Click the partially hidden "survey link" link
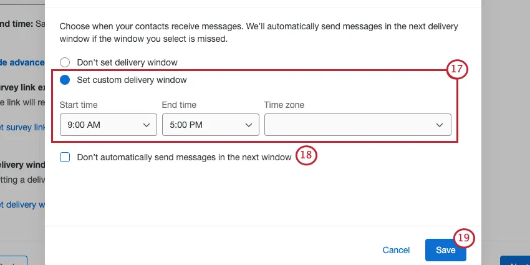This screenshot has width=530, height=265. [x=22, y=127]
